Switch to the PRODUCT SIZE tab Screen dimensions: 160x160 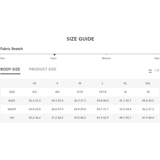coord(43,69)
